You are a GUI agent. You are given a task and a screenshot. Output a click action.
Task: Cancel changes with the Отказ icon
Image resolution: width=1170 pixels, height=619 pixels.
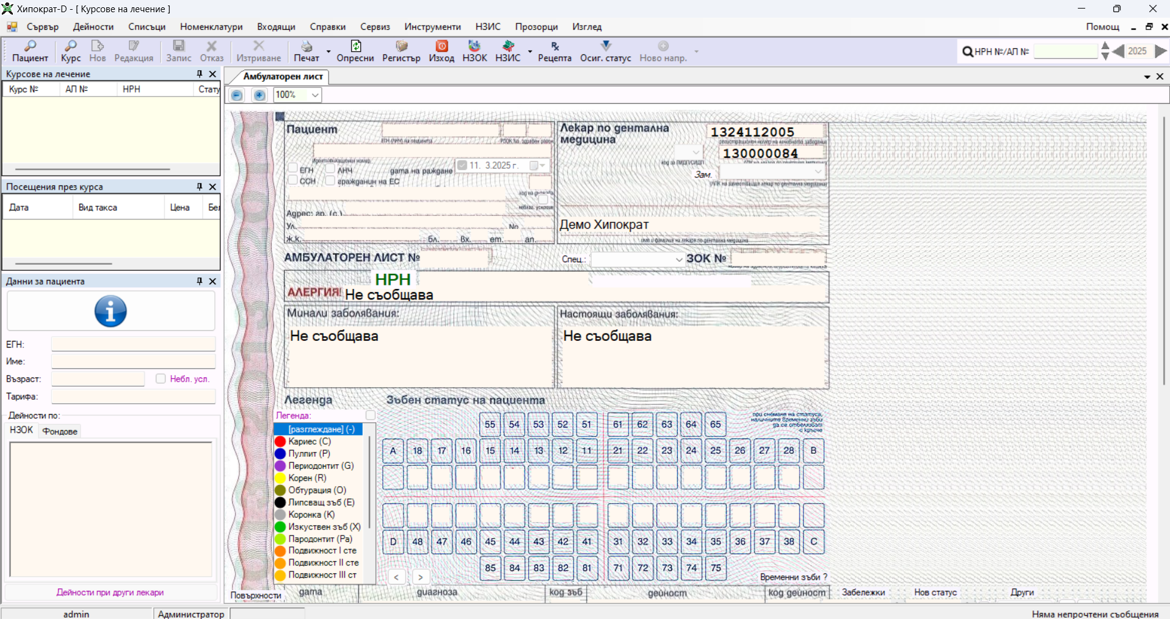(x=212, y=51)
